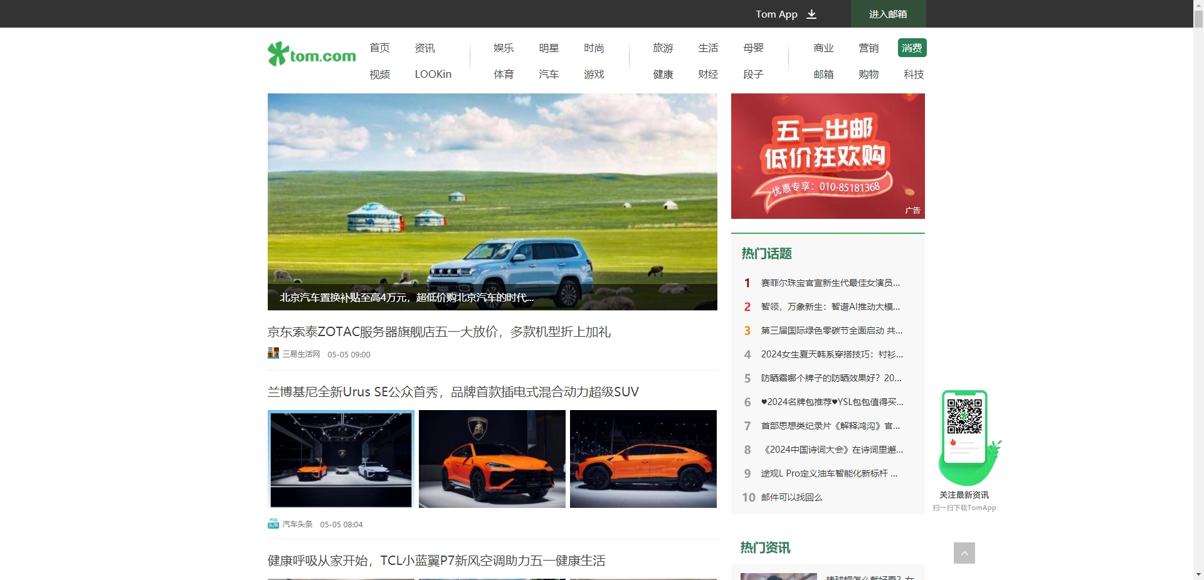The height and width of the screenshot is (580, 1204).
Task: Click the page vertical scrollbar thumb
Action: [1198, 19]
